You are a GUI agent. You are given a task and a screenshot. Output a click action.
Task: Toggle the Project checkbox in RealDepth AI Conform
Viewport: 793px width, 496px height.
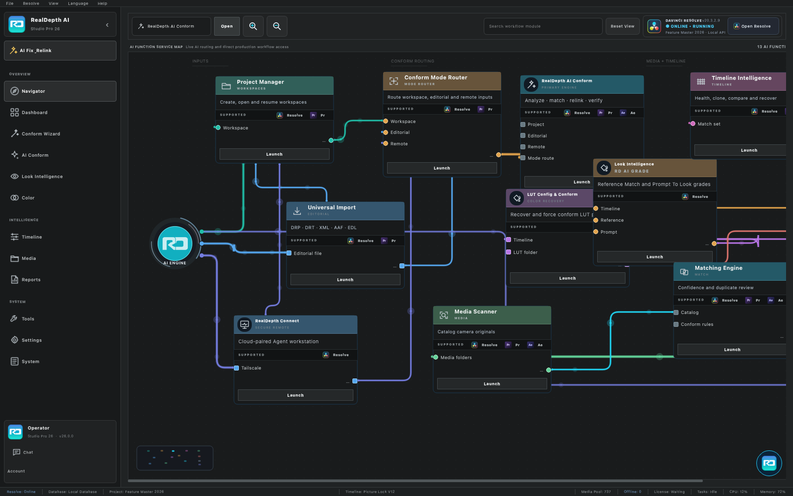(x=523, y=124)
